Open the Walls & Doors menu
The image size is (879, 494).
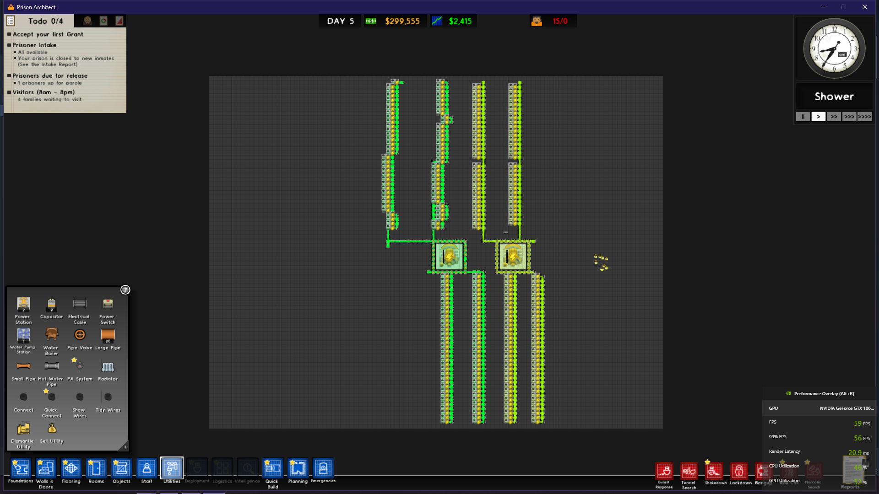[45, 473]
